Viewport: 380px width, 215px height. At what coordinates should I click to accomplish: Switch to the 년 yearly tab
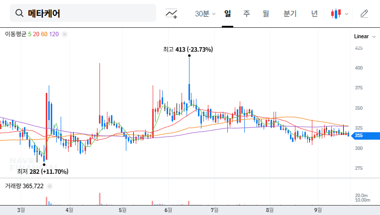(x=314, y=13)
